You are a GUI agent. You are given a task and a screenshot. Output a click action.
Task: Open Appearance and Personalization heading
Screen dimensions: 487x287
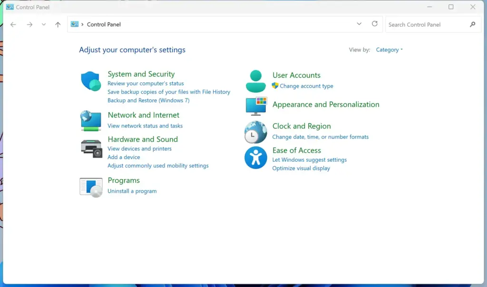[x=326, y=105]
